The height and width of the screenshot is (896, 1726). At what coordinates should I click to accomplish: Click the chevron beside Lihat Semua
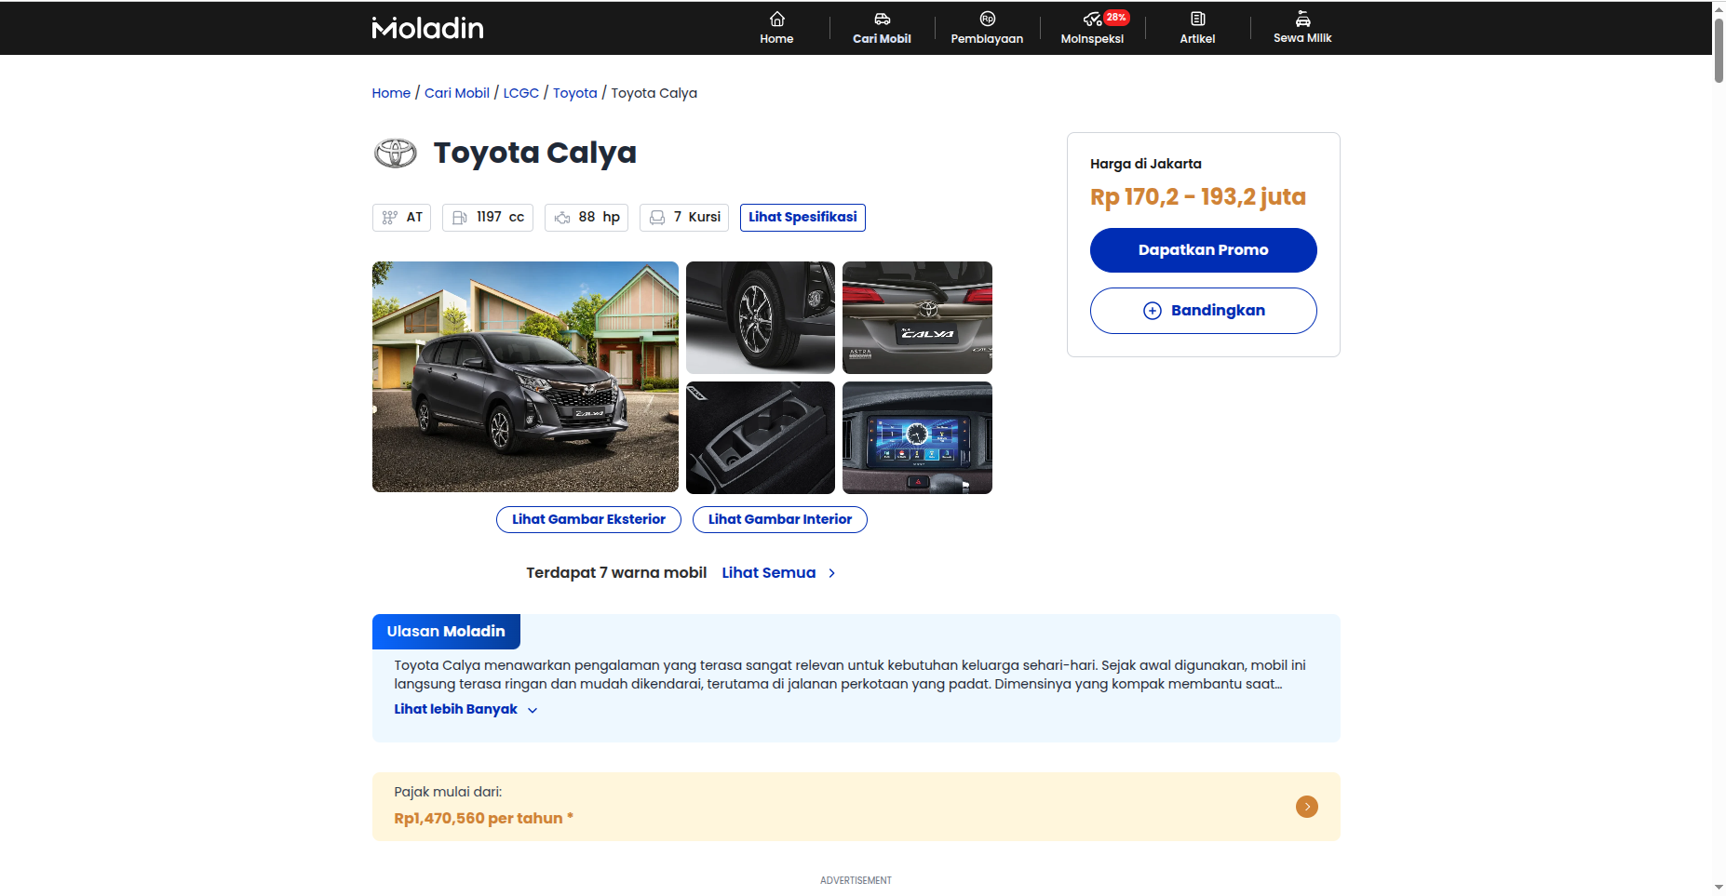click(831, 573)
